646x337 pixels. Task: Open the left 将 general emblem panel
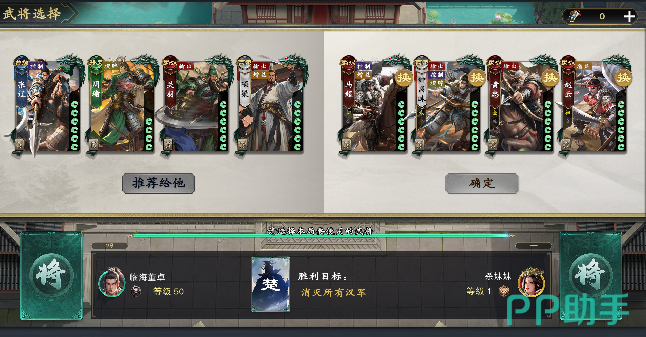51,275
